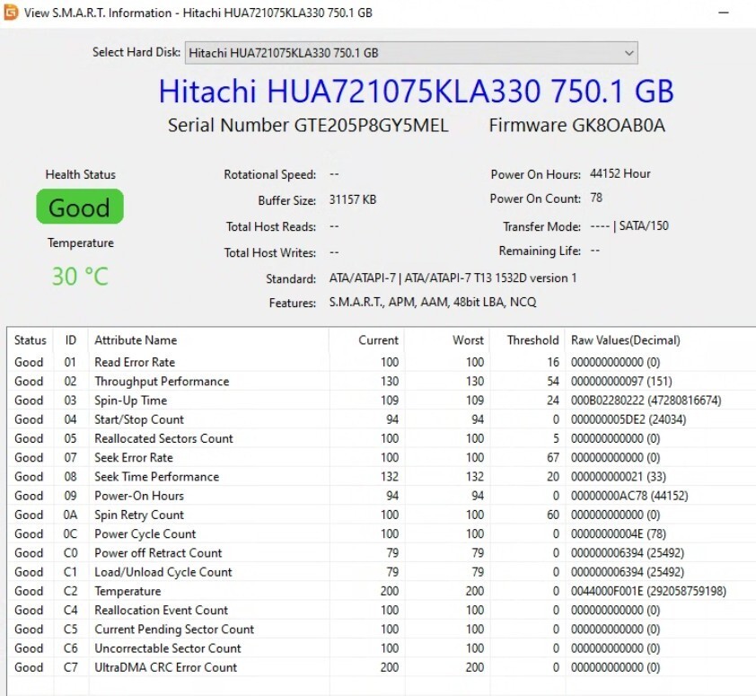
Task: Open the Select Hard Disk dropdown
Action: [x=411, y=53]
